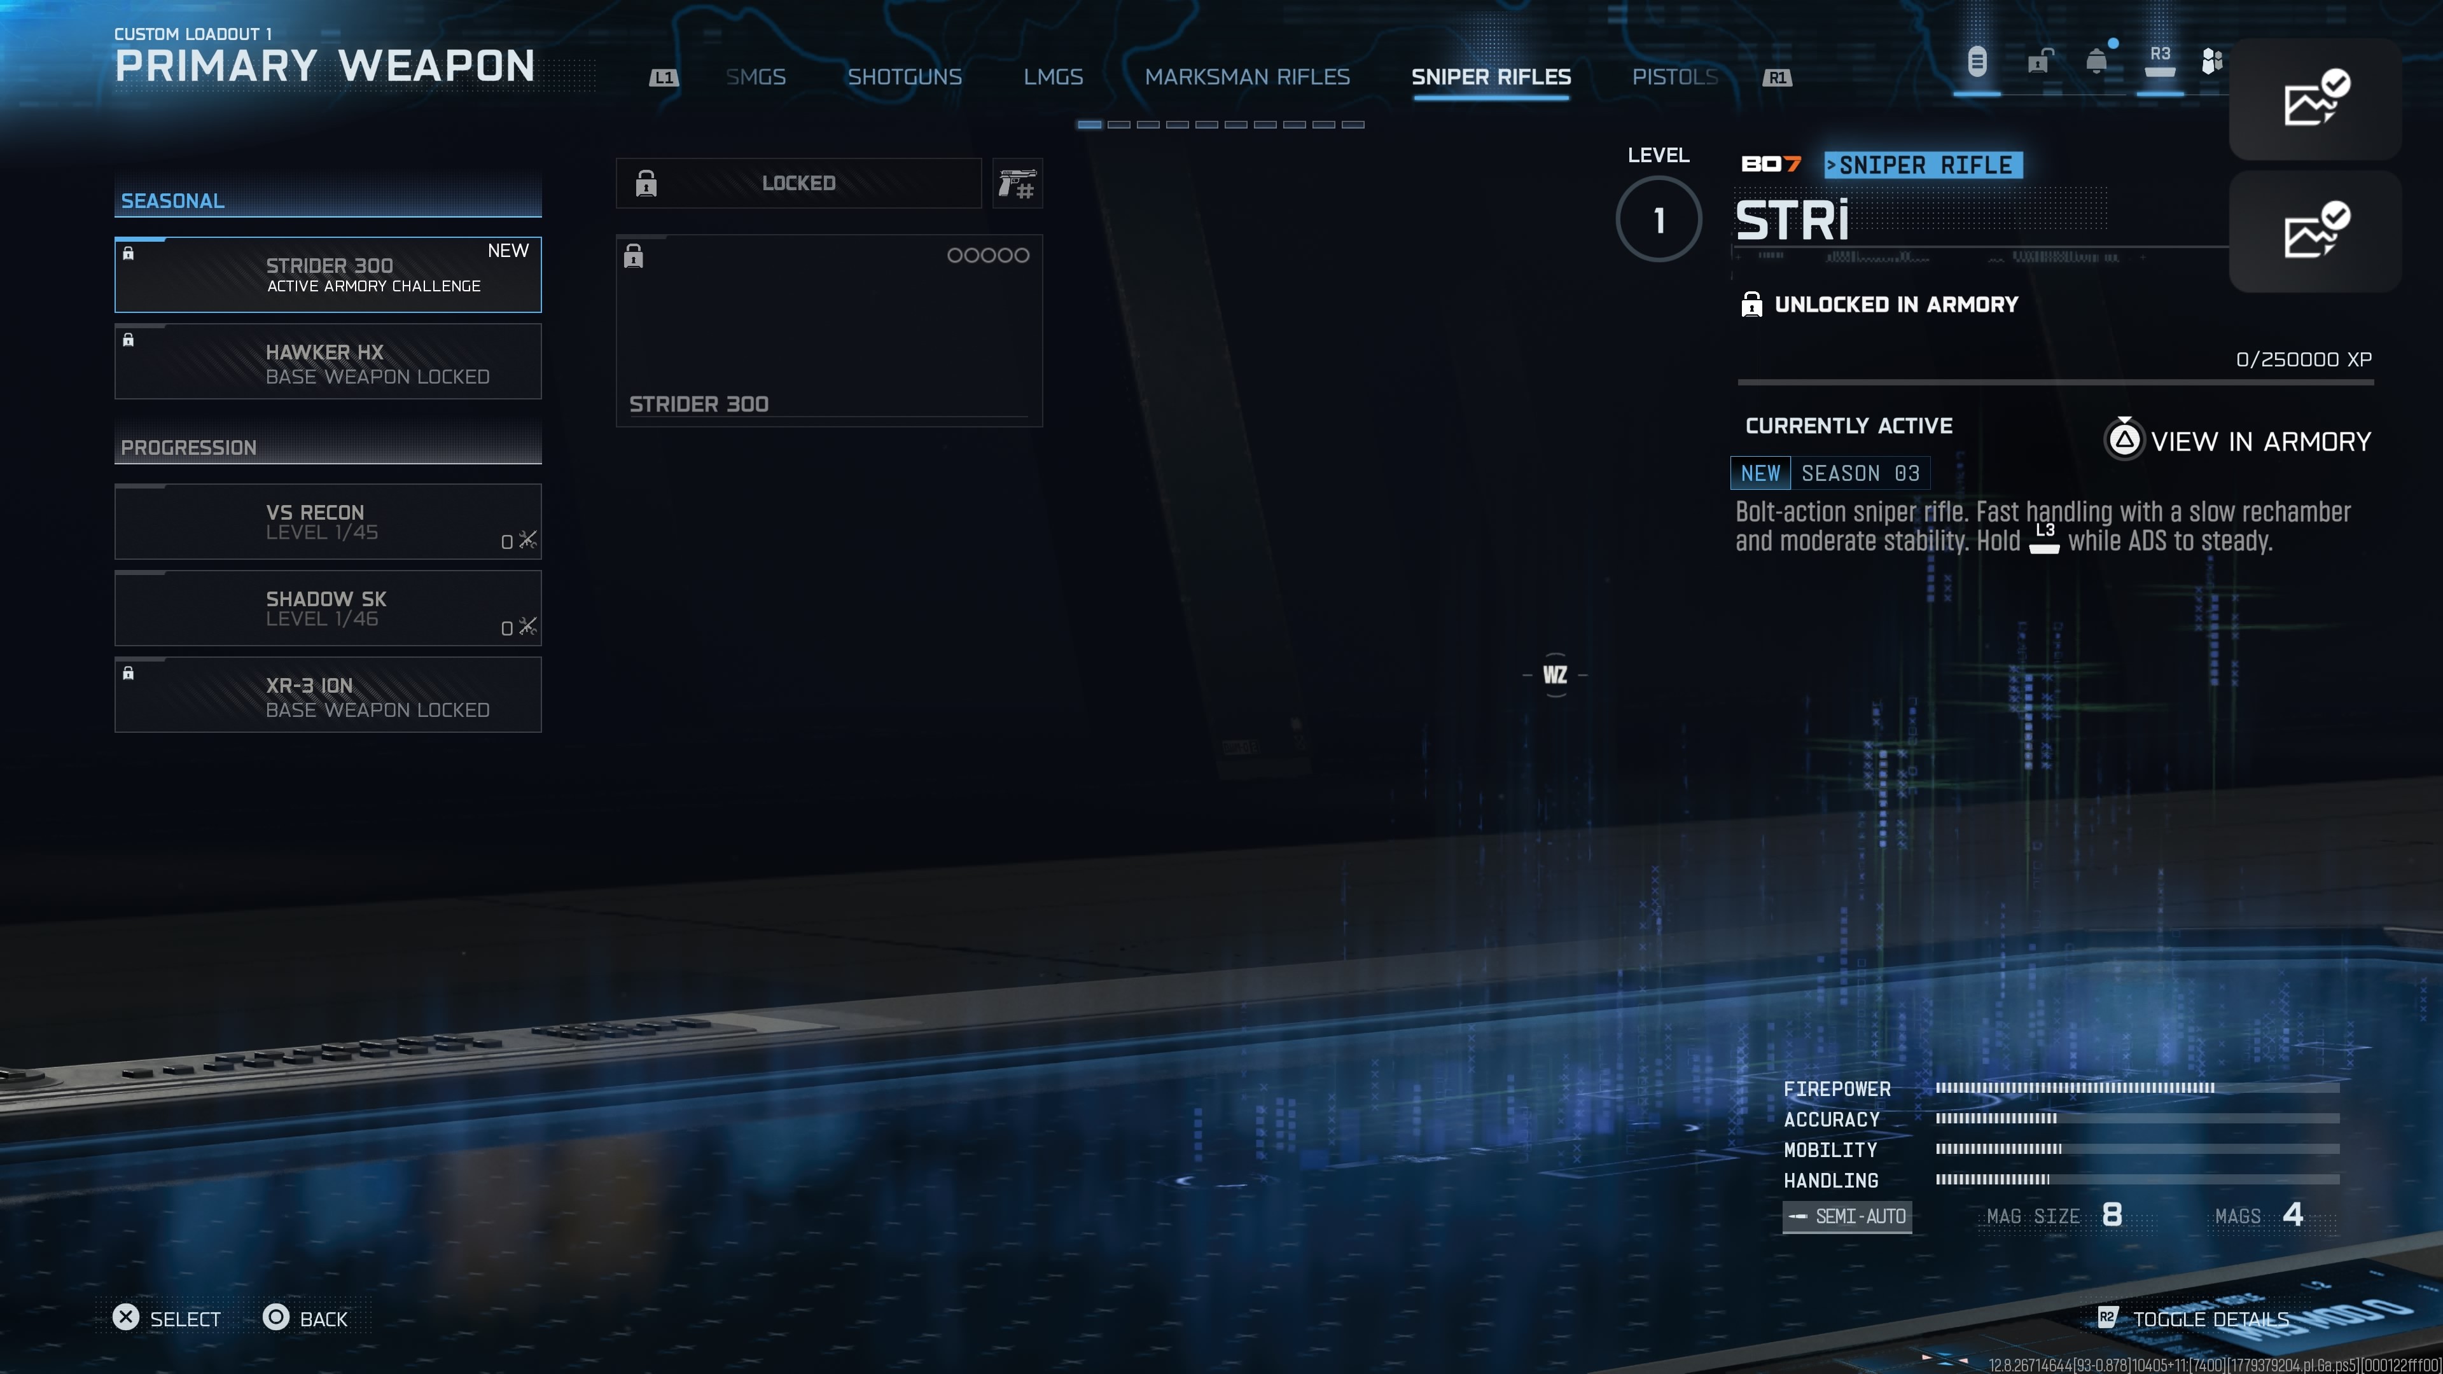Image resolution: width=2443 pixels, height=1374 pixels.
Task: Click the Firepower stat bar
Action: click(2138, 1088)
